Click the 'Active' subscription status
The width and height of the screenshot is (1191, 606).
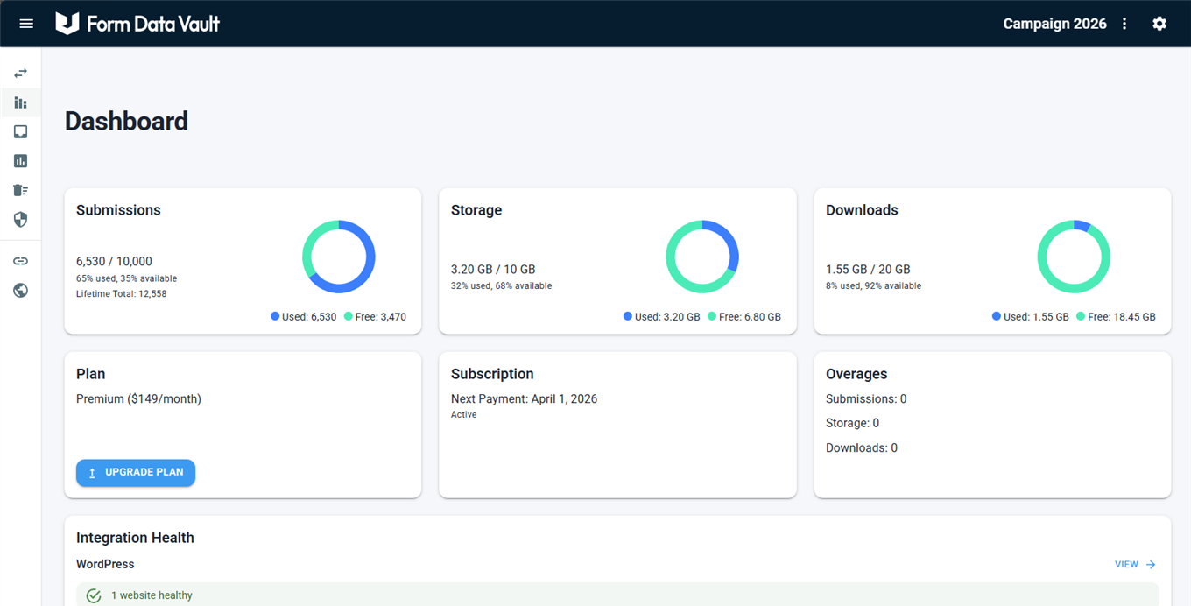point(464,415)
